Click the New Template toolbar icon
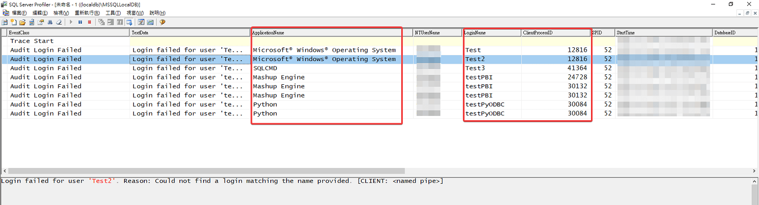The width and height of the screenshot is (759, 205). pyautogui.click(x=13, y=22)
